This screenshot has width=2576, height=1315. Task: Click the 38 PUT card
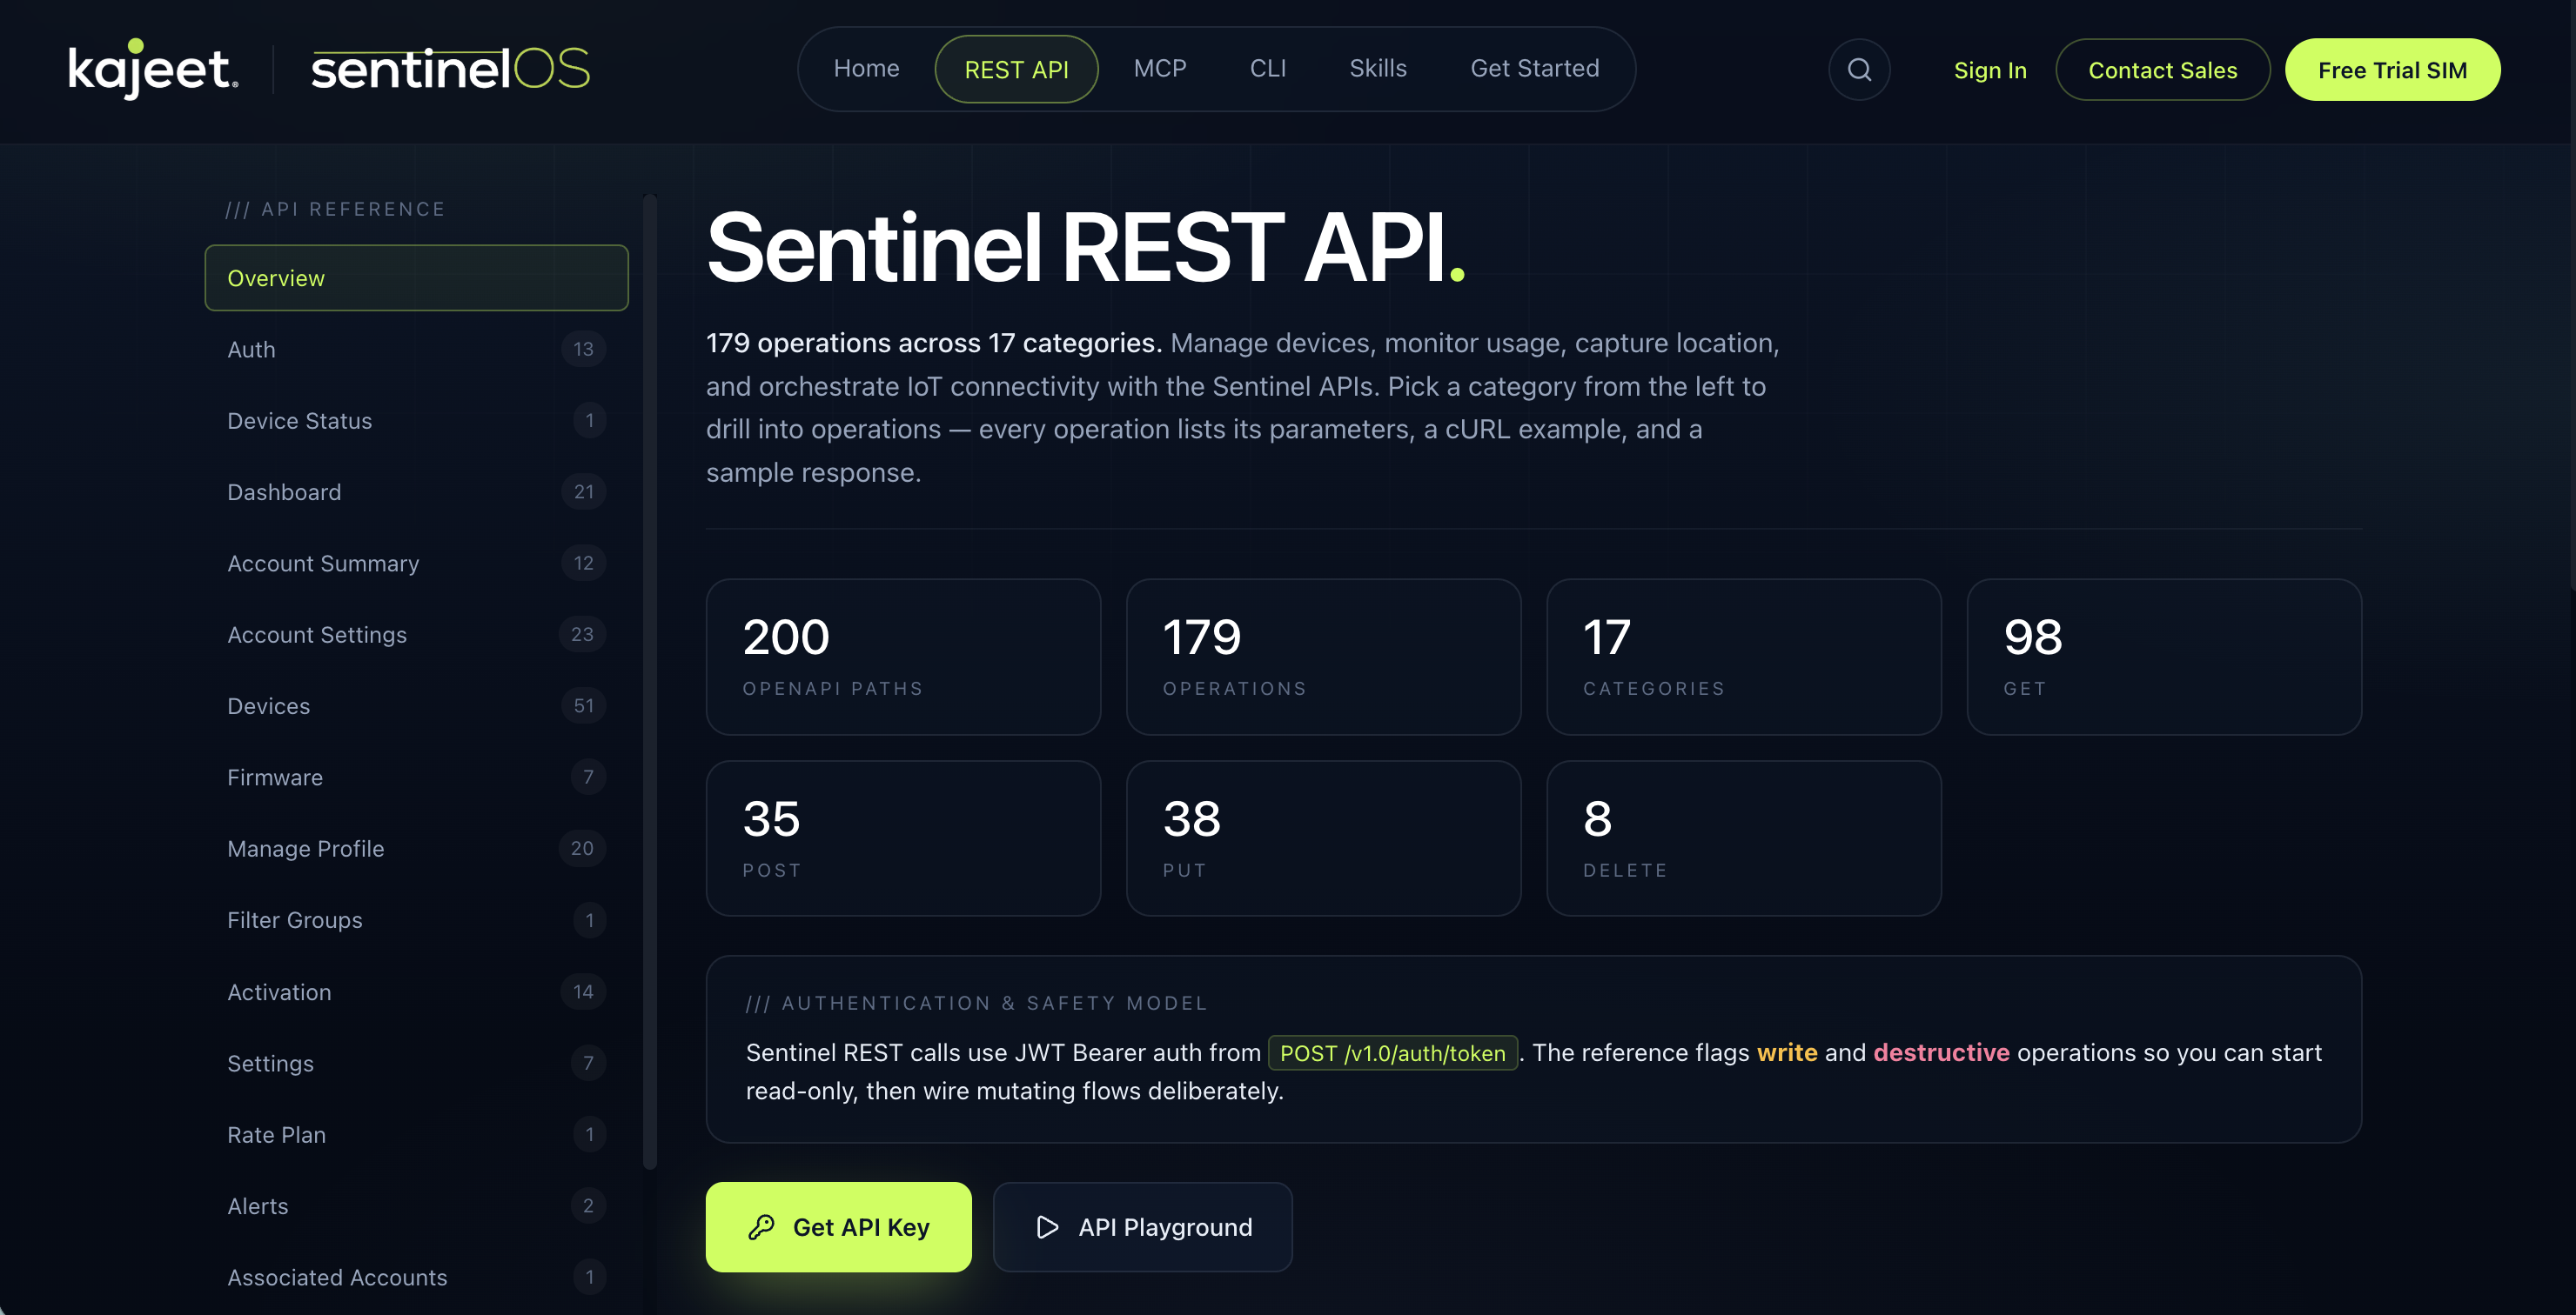point(1323,838)
